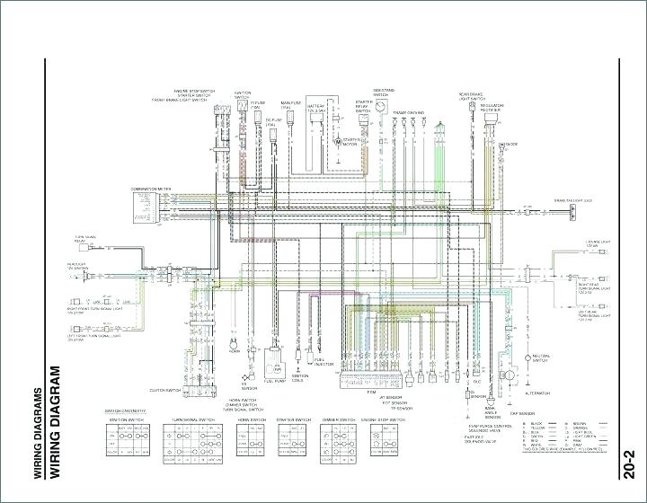
Task: Click the headlight symbol
Action: [86, 277]
